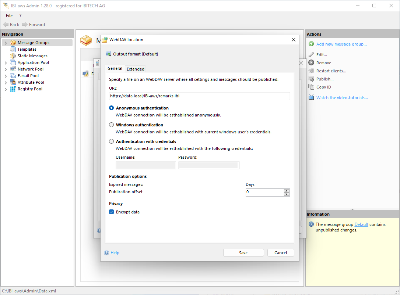Viewport: 400px width, 295px height.
Task: Expand the Registry Pool tree node
Action: point(6,89)
